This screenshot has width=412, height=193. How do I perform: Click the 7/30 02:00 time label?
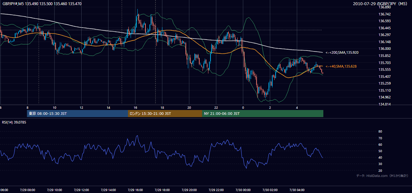pos(270,190)
